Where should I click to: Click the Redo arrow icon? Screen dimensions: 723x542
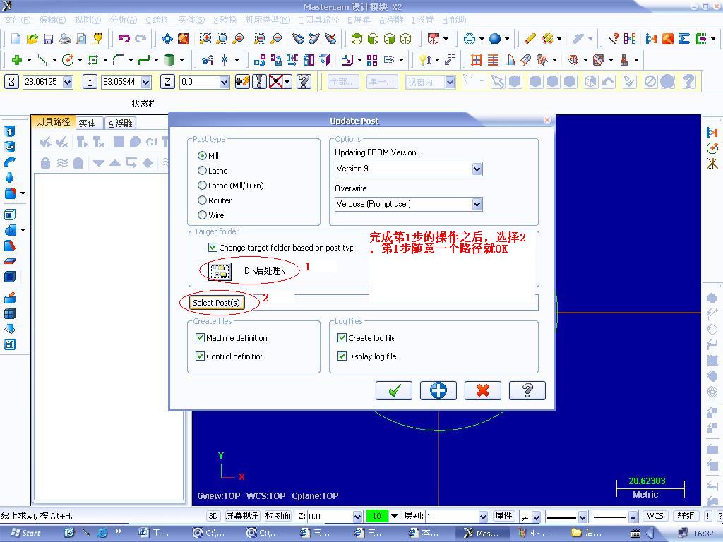141,39
